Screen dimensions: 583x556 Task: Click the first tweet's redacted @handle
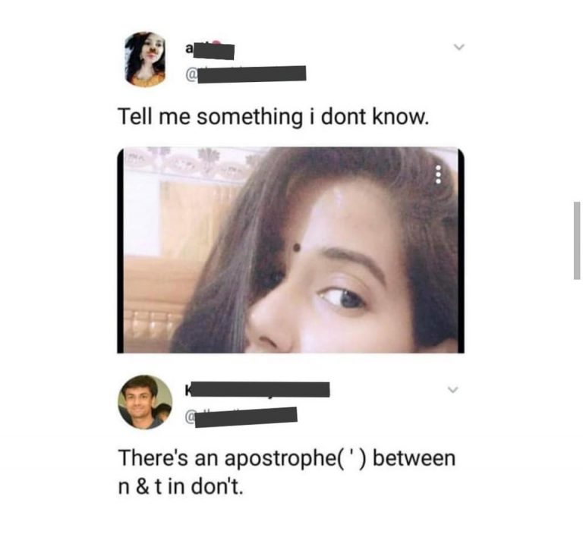click(x=246, y=74)
